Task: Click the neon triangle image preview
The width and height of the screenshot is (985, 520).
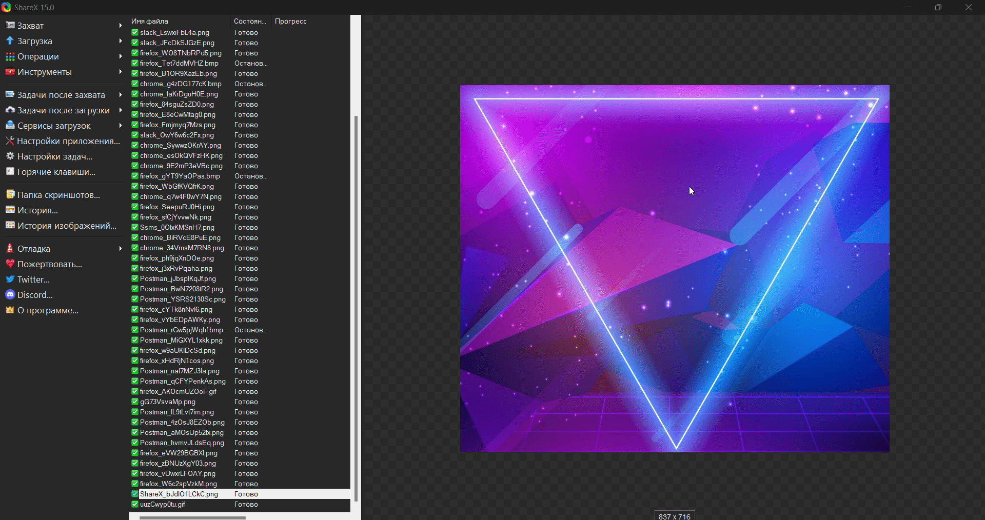Action: 675,268
